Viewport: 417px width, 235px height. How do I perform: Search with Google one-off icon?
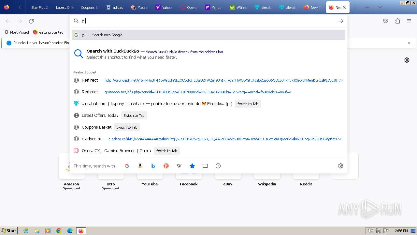tap(127, 166)
